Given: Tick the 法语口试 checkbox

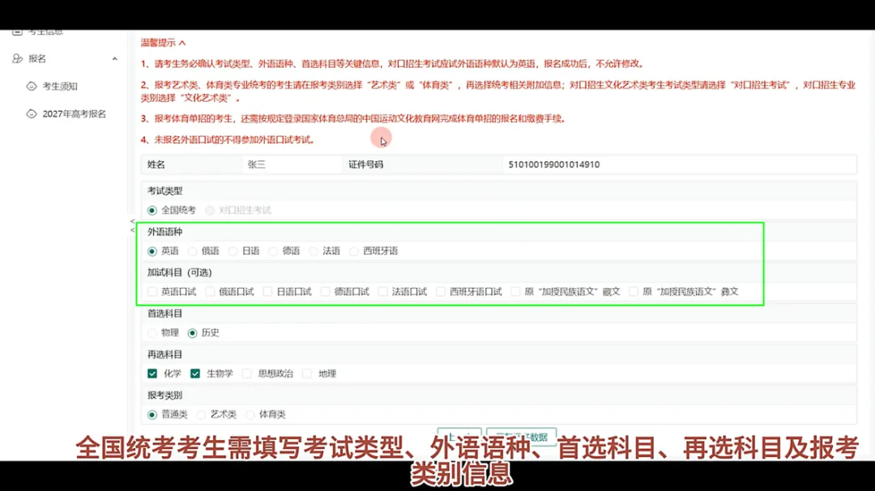Looking at the screenshot, I should coord(382,291).
